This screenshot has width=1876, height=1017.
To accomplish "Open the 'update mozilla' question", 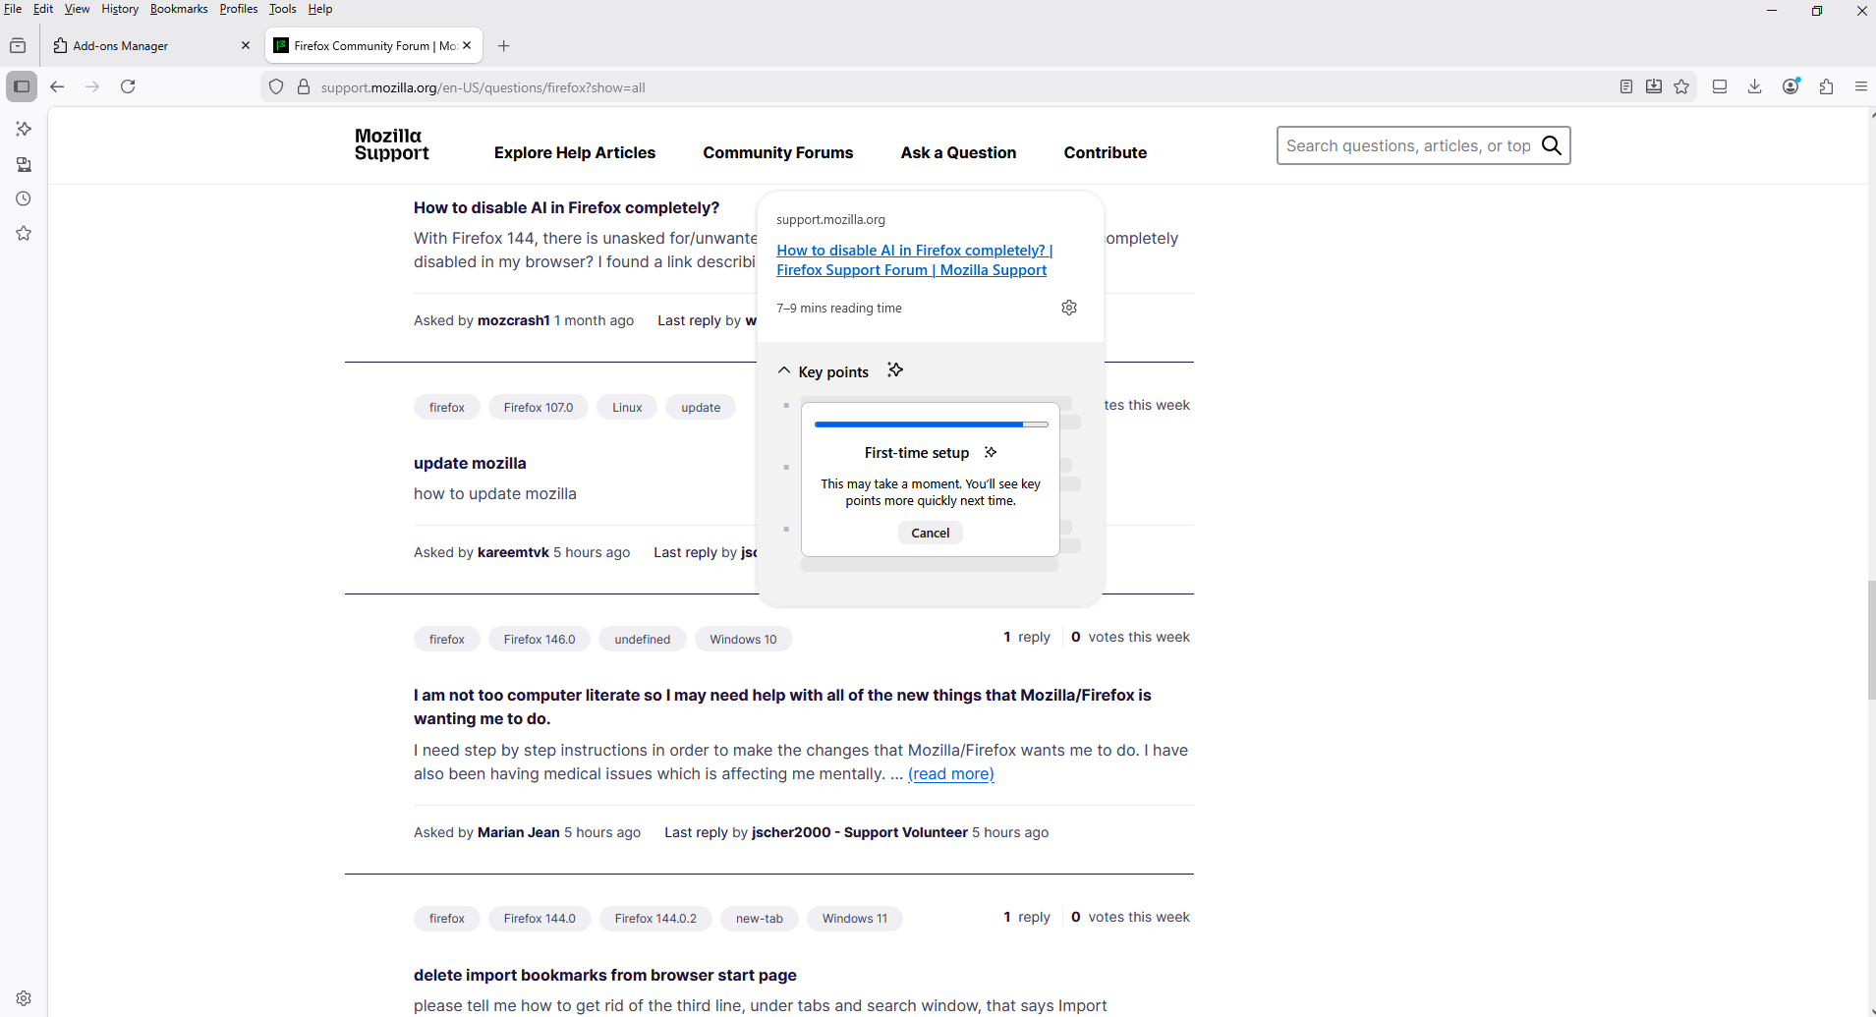I will 470,464.
